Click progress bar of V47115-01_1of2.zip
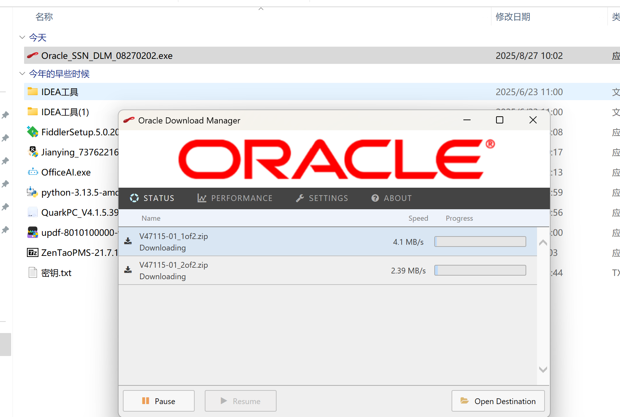620x417 pixels. coord(480,242)
